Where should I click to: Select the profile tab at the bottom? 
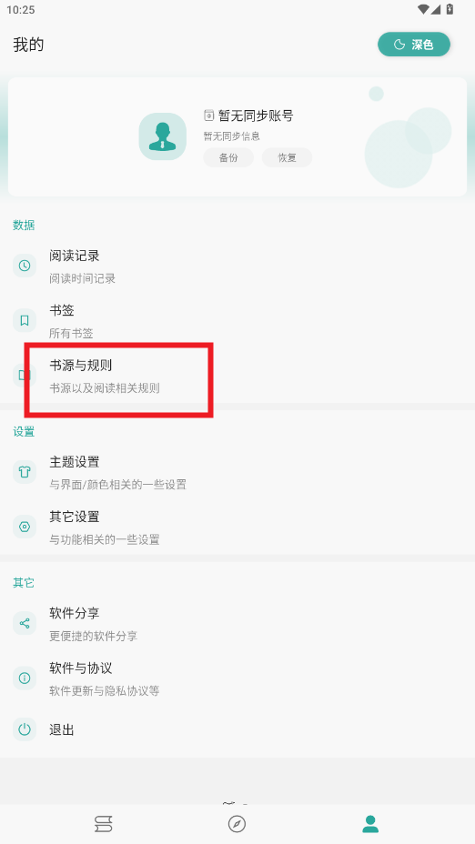tap(370, 824)
